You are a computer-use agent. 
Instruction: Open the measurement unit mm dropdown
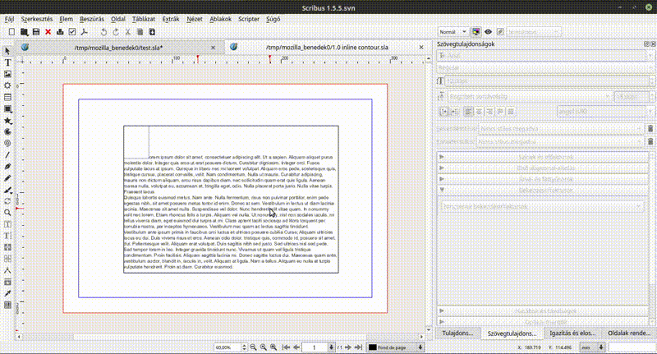[x=590, y=347]
